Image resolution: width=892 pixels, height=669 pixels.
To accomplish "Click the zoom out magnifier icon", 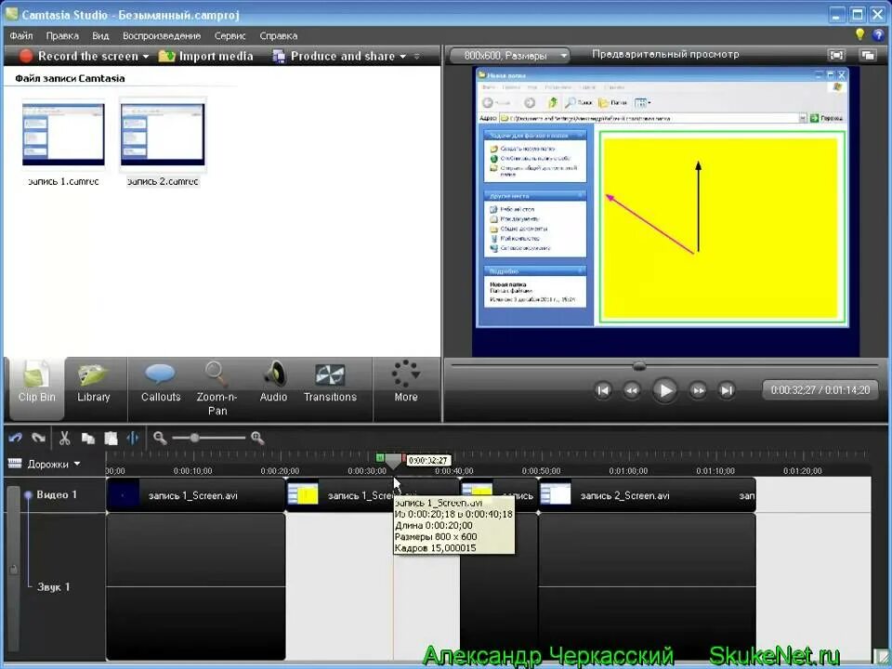I will click(x=160, y=438).
